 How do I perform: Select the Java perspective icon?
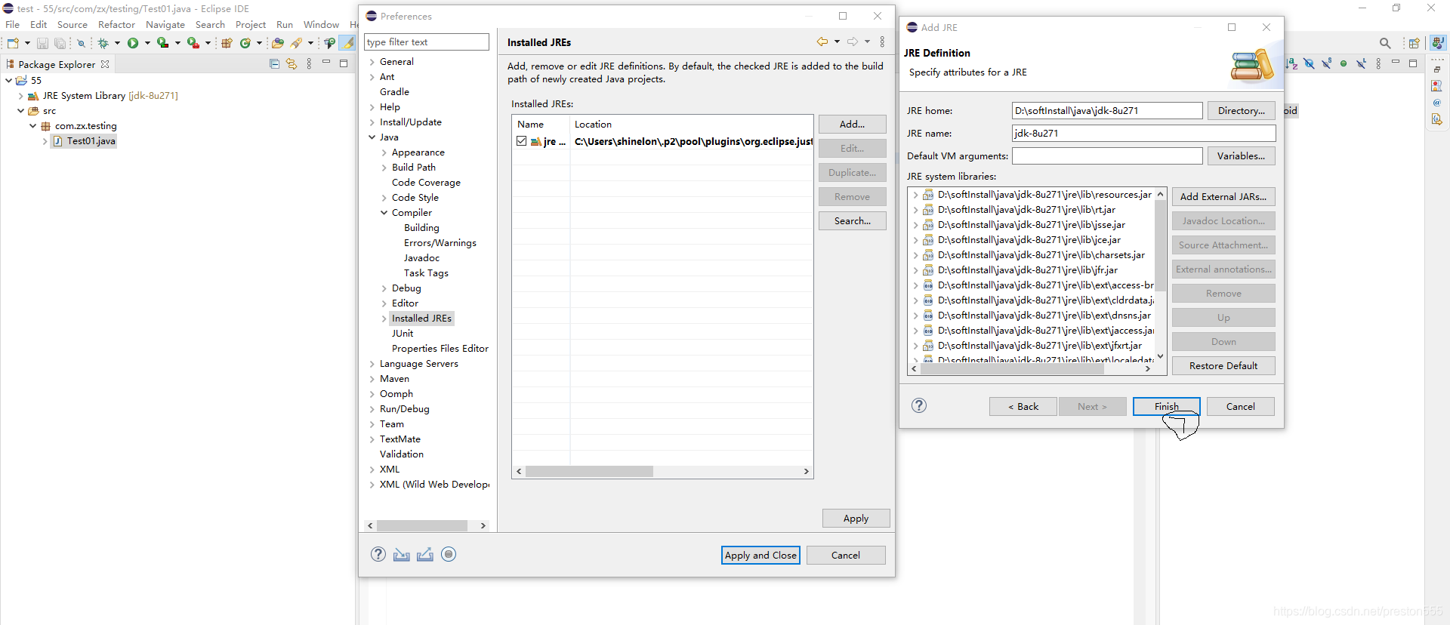coord(1438,43)
